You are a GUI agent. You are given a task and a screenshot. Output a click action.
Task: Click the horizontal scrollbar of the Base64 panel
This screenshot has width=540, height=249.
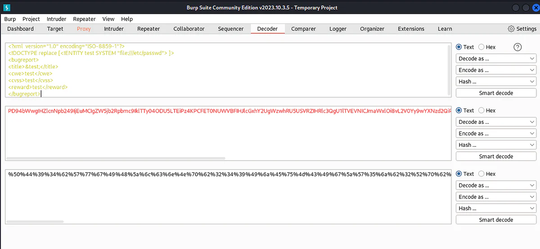click(x=116, y=158)
